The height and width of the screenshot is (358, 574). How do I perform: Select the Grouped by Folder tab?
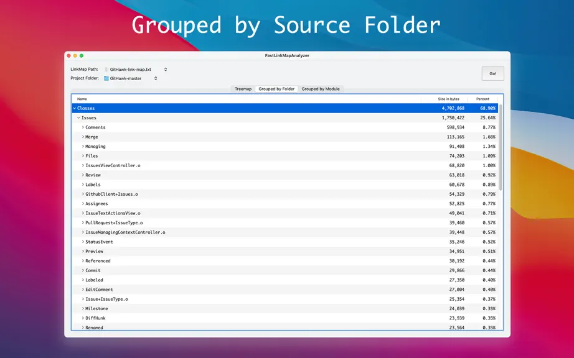(x=276, y=89)
